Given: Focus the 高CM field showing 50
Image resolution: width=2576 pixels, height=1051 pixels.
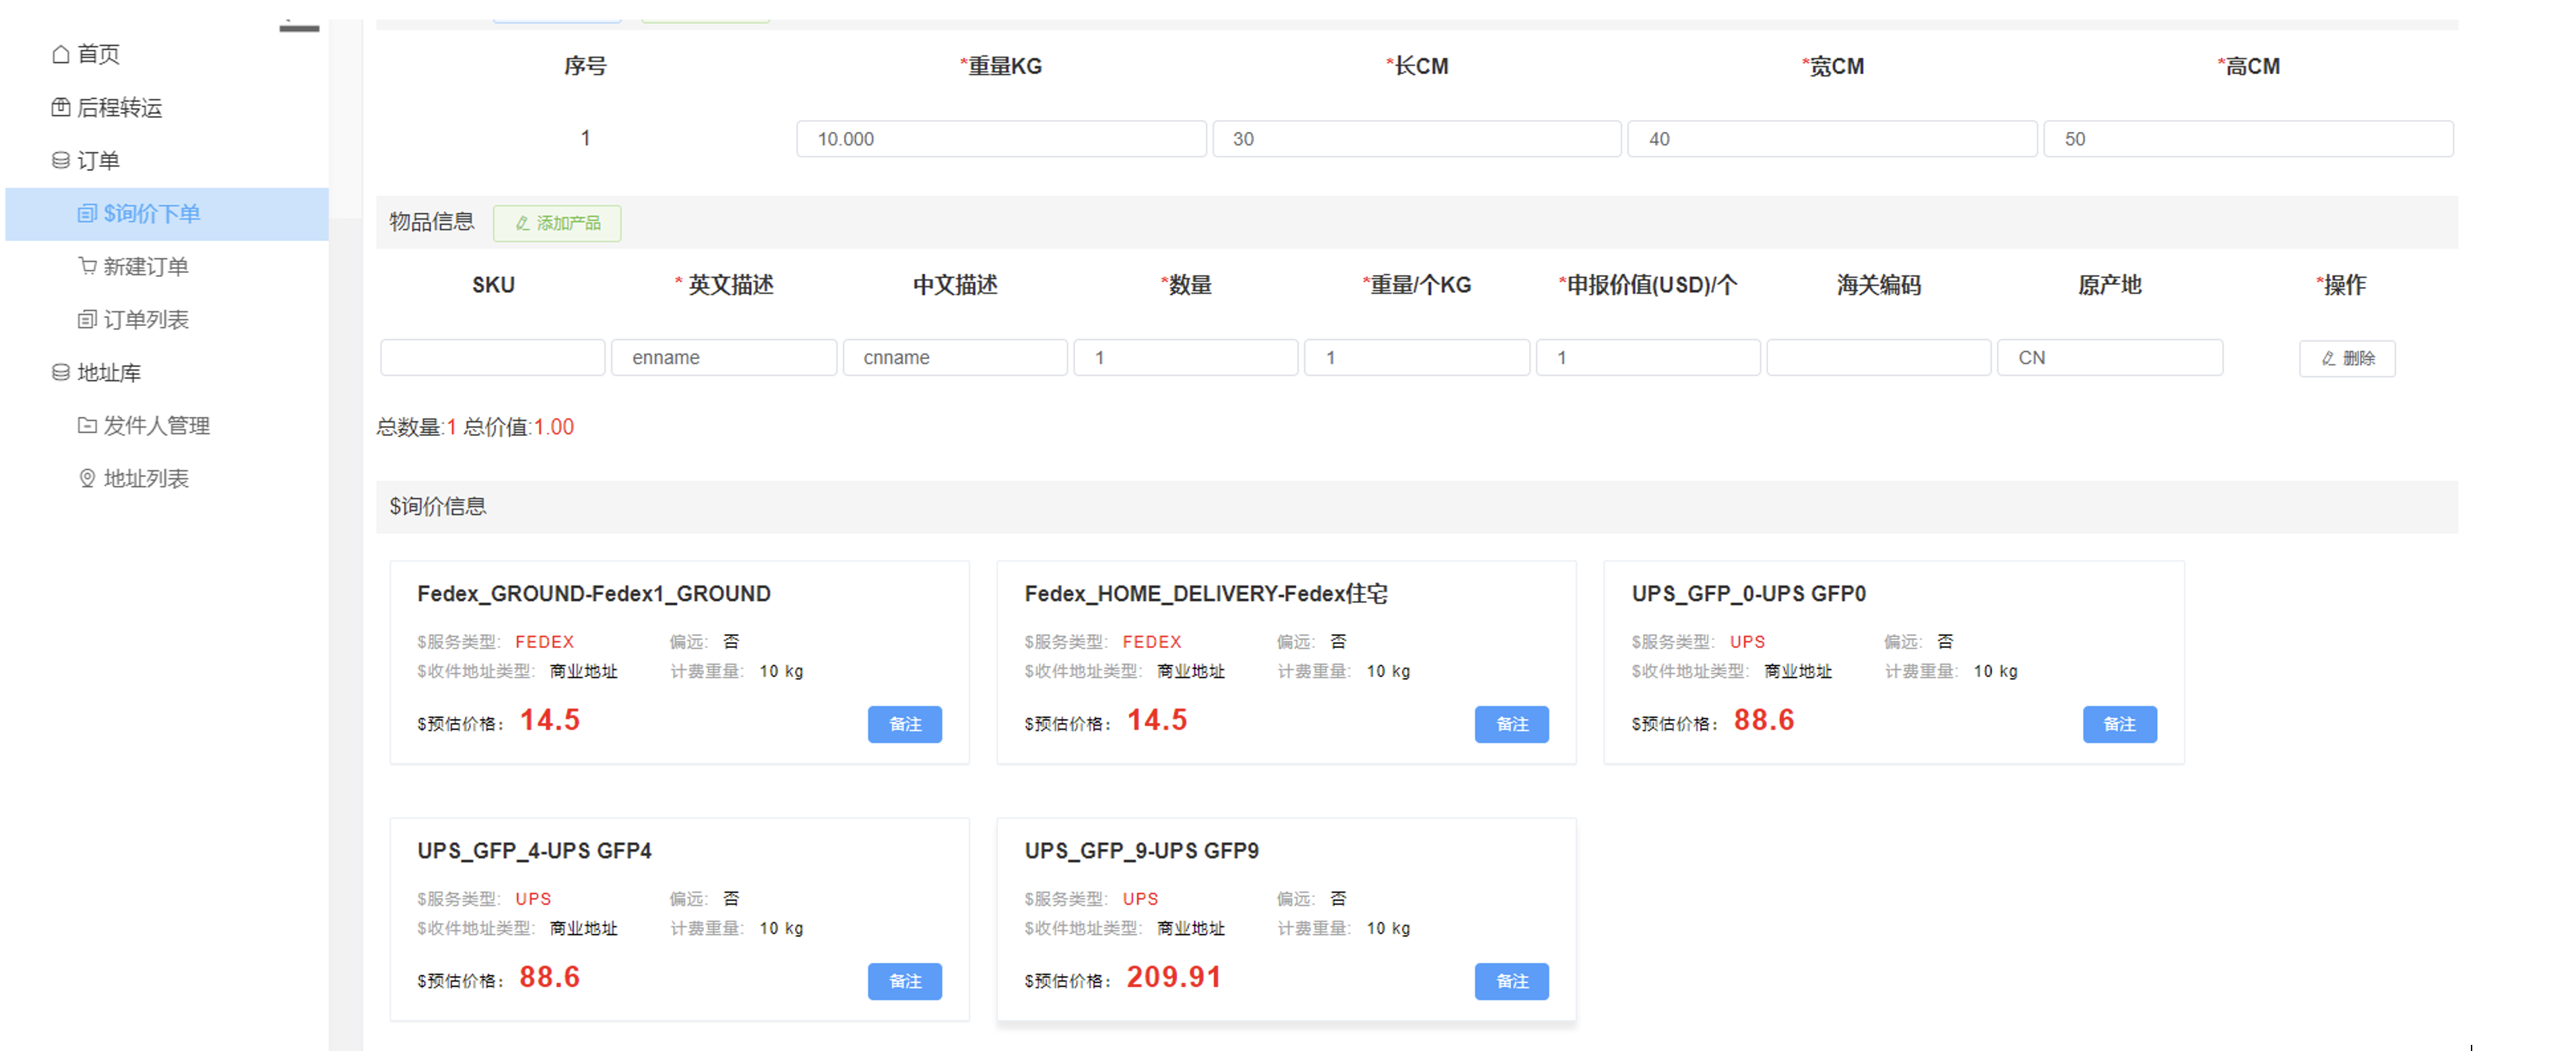Looking at the screenshot, I should coord(2248,139).
